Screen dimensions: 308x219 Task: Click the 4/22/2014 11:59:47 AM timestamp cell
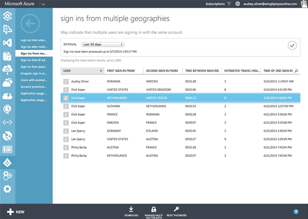pos(279,81)
